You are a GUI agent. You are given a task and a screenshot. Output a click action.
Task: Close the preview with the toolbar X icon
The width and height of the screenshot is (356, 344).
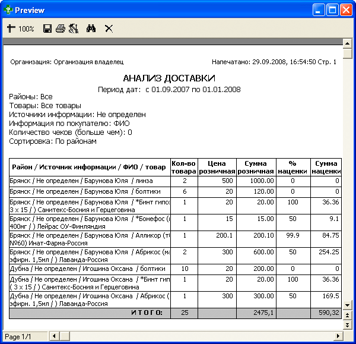pos(109,29)
